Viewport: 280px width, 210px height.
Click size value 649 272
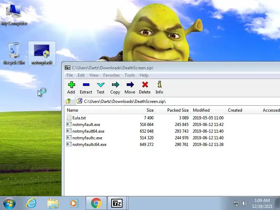coord(147,144)
